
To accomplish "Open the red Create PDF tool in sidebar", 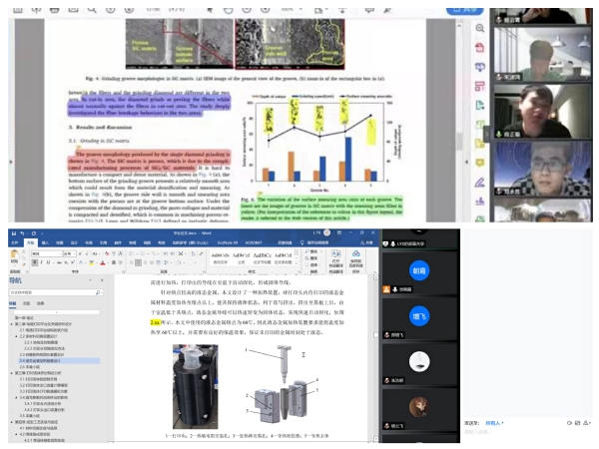I will click(x=480, y=47).
